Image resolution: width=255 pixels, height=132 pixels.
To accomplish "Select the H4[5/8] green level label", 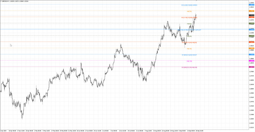I will click(x=189, y=24).
